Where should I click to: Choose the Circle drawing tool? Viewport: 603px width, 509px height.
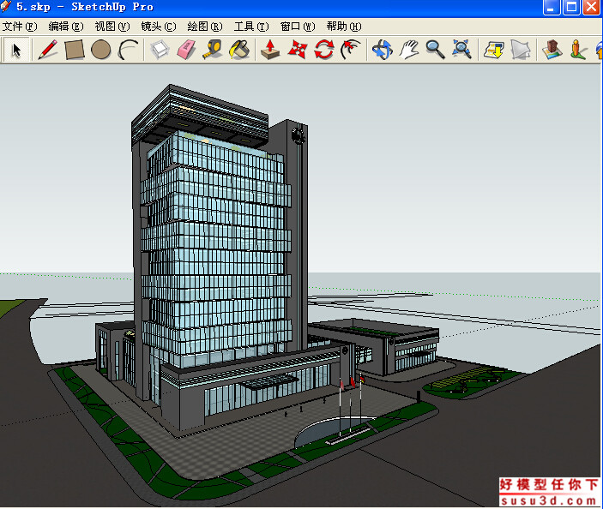[x=100, y=50]
